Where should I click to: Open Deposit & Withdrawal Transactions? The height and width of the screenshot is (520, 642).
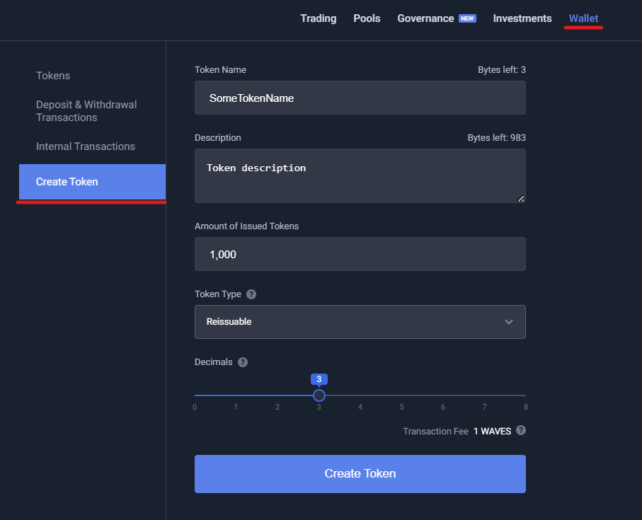coord(86,111)
